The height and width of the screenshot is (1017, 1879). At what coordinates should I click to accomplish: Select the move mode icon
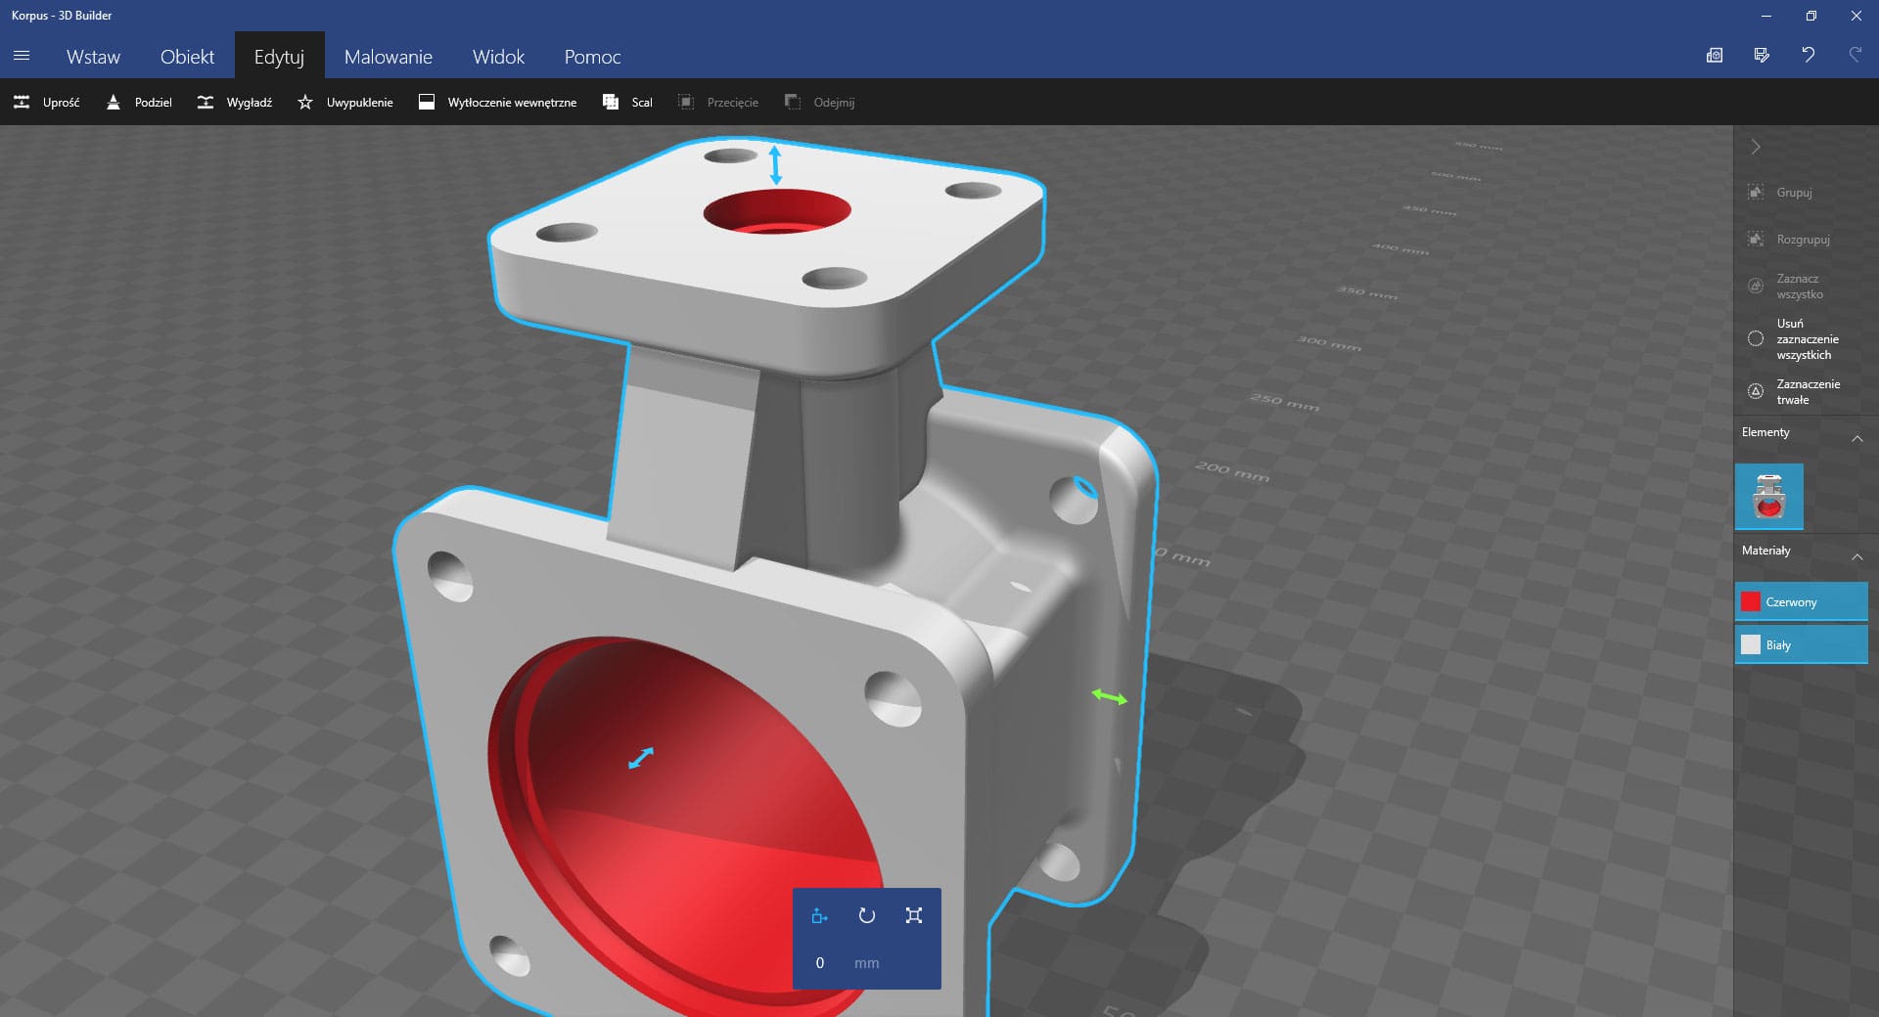click(x=819, y=915)
